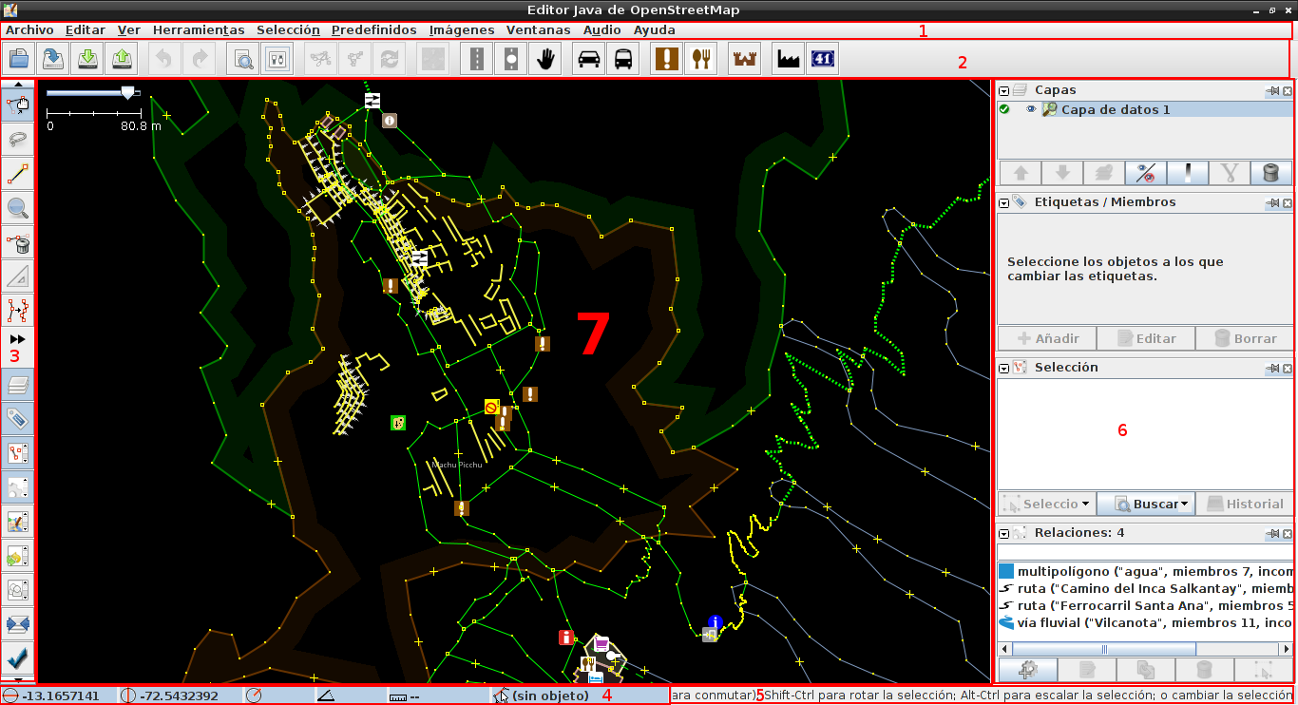Image resolution: width=1298 pixels, height=705 pixels.
Task: Click the car preset icon in toolbar
Action: click(589, 59)
